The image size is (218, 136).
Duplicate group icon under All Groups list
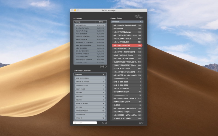click(x=106, y=67)
